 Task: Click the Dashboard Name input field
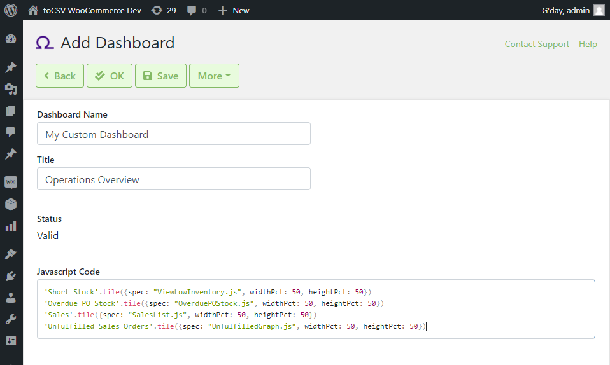[x=173, y=134]
